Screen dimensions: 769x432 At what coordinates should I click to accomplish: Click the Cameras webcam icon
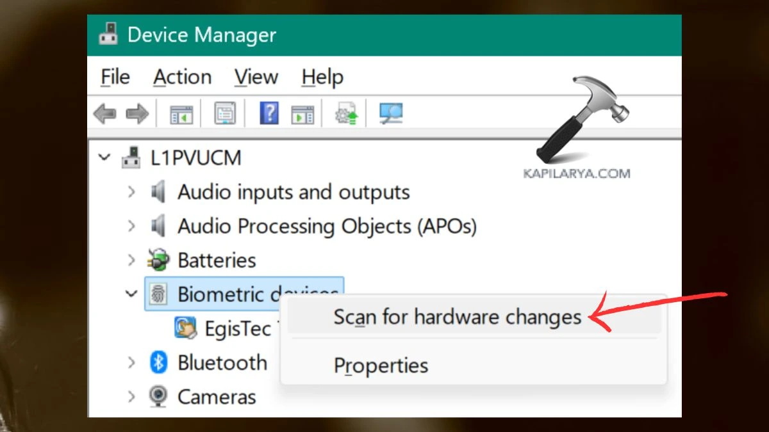pyautogui.click(x=158, y=396)
